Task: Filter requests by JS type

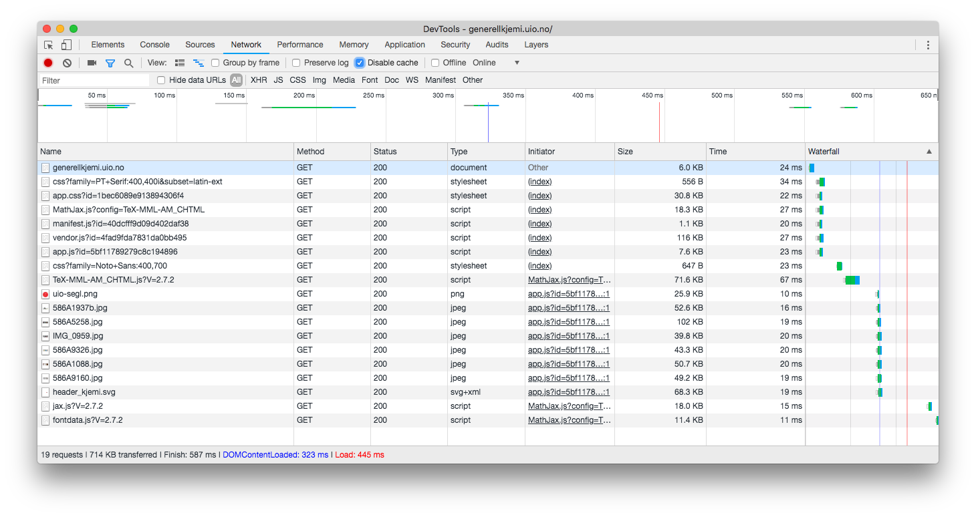Action: 278,80
